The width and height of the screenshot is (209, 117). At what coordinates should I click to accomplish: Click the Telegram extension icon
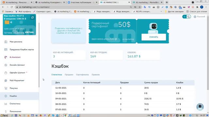pyautogui.click(x=188, y=7)
